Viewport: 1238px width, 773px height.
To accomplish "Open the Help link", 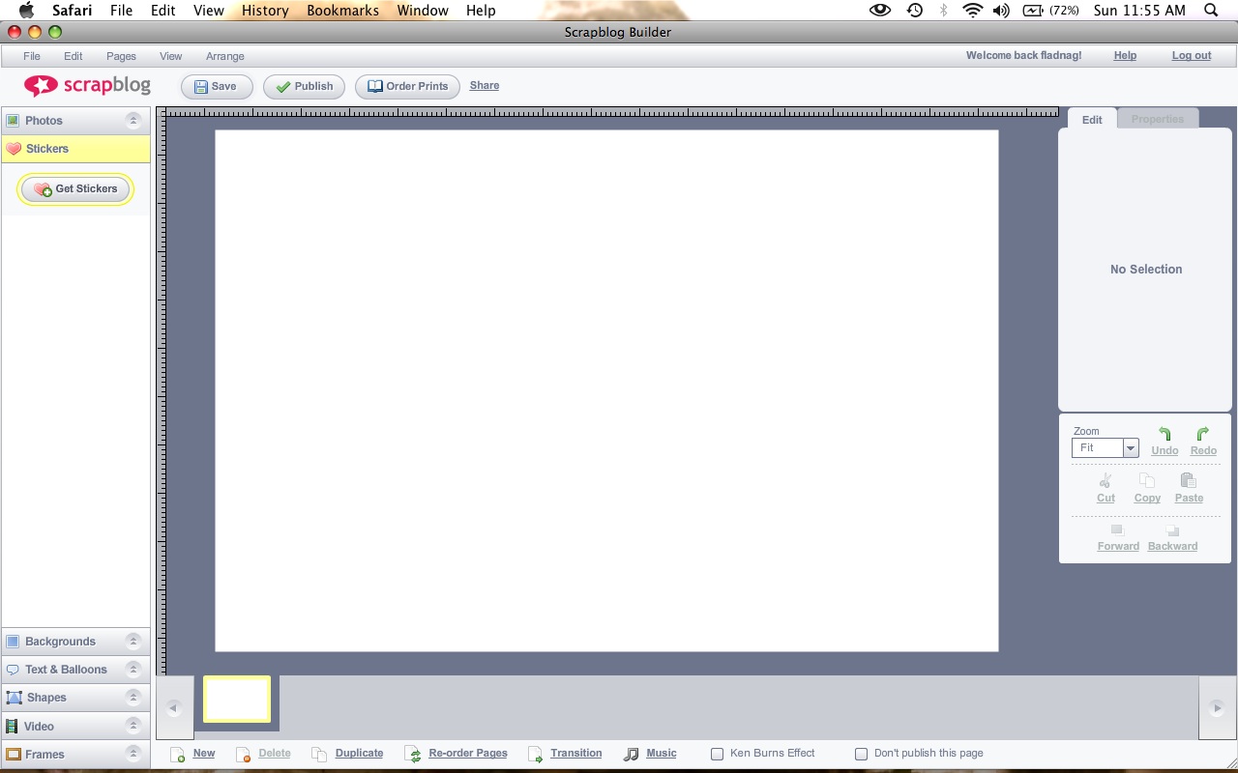I will tap(1125, 56).
